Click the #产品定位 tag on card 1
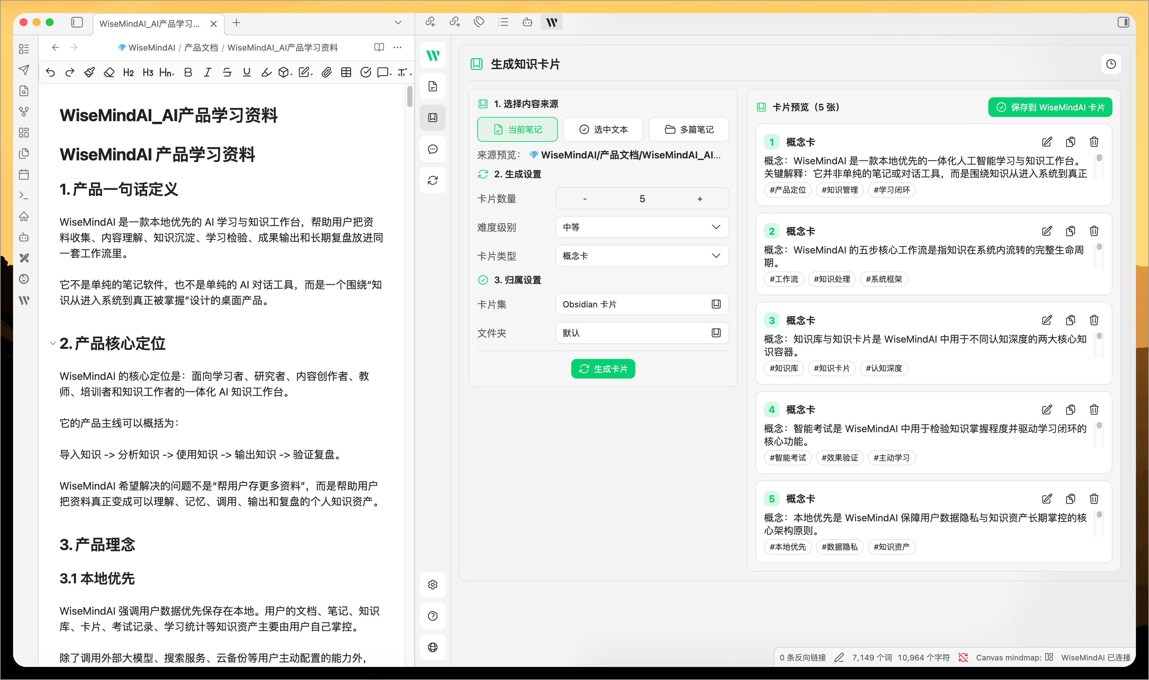 tap(787, 190)
